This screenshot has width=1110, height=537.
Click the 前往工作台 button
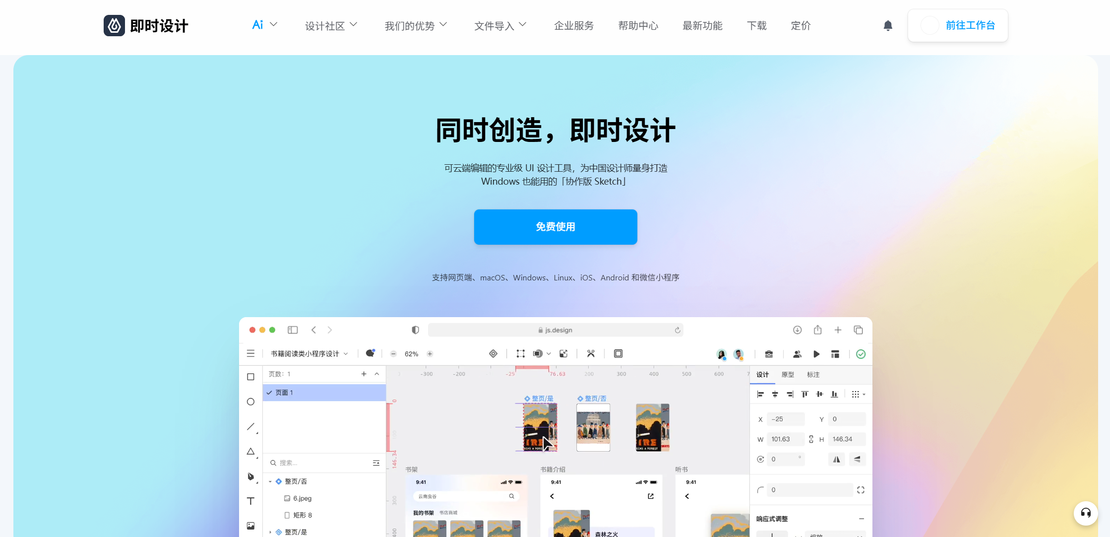point(958,25)
